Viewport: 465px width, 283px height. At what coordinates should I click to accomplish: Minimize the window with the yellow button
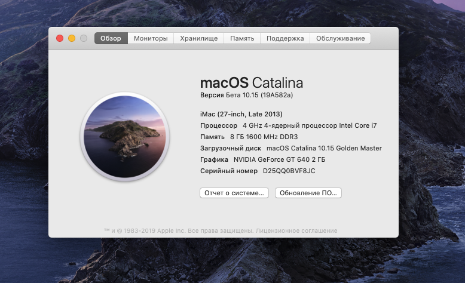[x=72, y=38]
